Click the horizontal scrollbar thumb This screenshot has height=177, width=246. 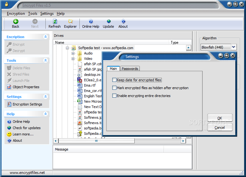[96, 141]
